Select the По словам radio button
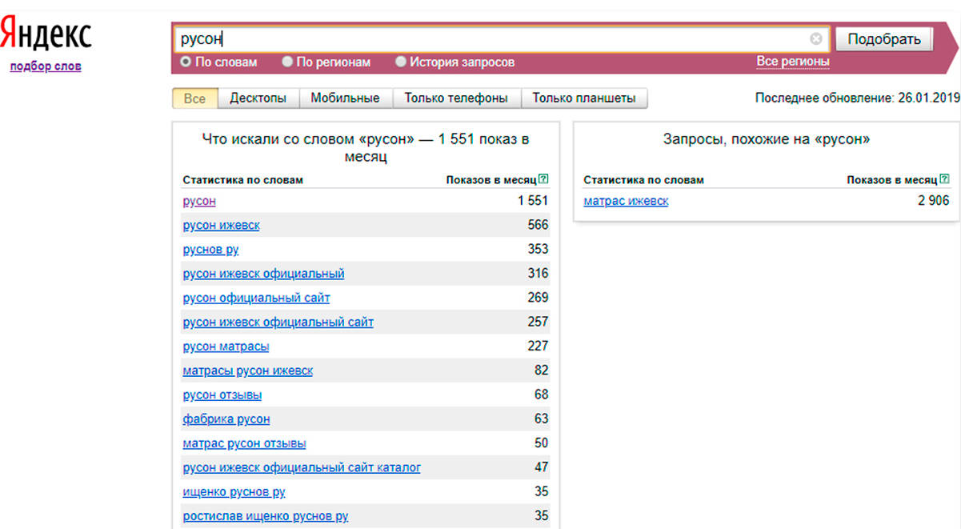 click(x=186, y=62)
